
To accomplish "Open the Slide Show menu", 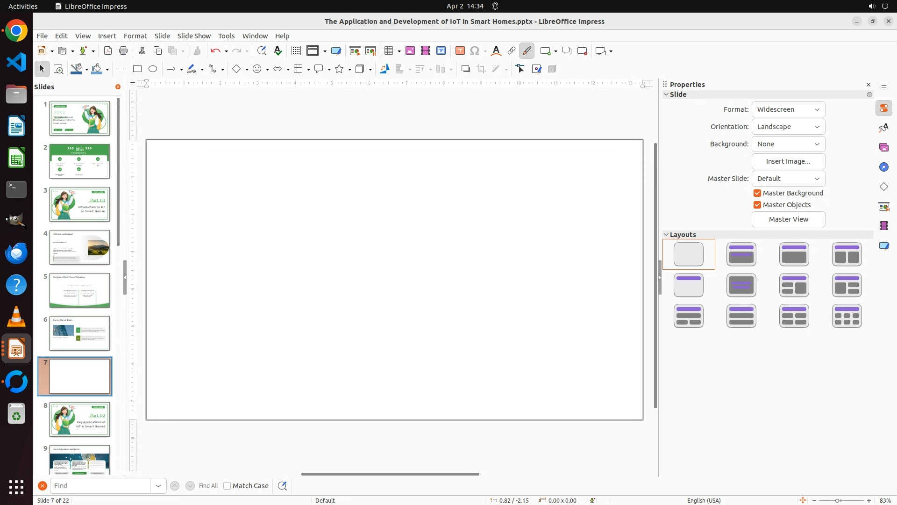I will click(194, 36).
